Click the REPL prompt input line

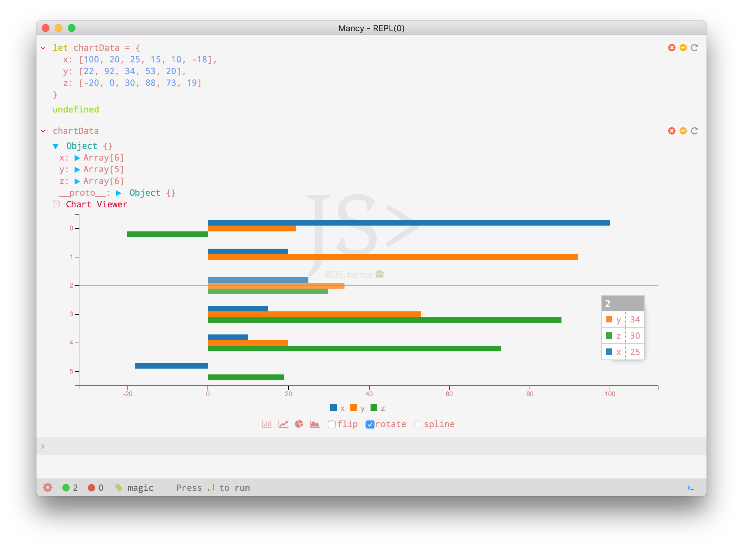(371, 446)
